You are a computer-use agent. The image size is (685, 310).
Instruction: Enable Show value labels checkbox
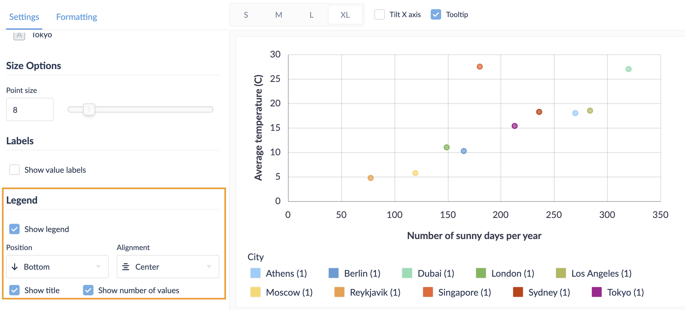14,170
